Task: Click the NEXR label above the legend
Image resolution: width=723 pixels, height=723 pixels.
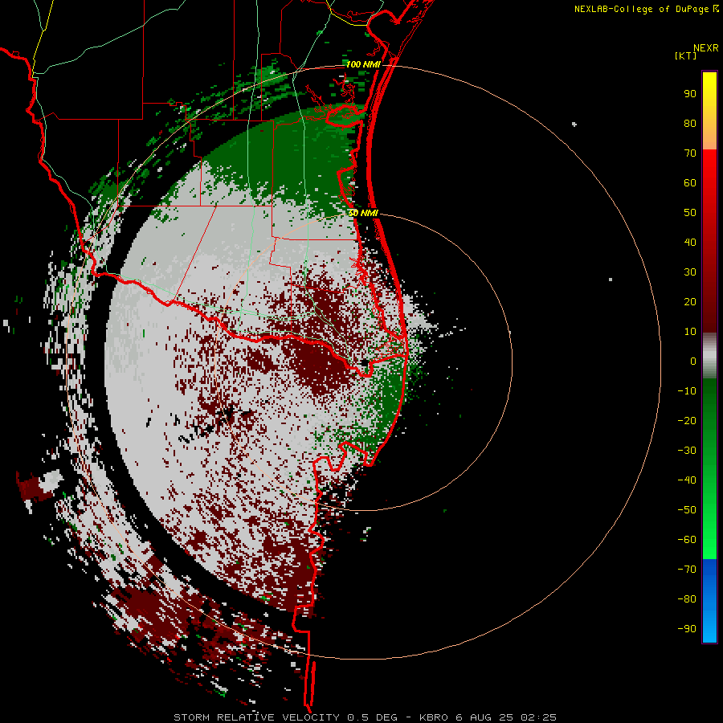Action: [705, 48]
